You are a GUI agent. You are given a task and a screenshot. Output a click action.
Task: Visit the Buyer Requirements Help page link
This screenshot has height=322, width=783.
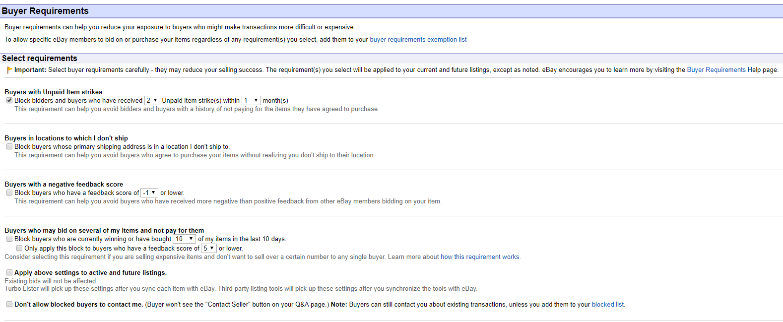[x=716, y=70]
